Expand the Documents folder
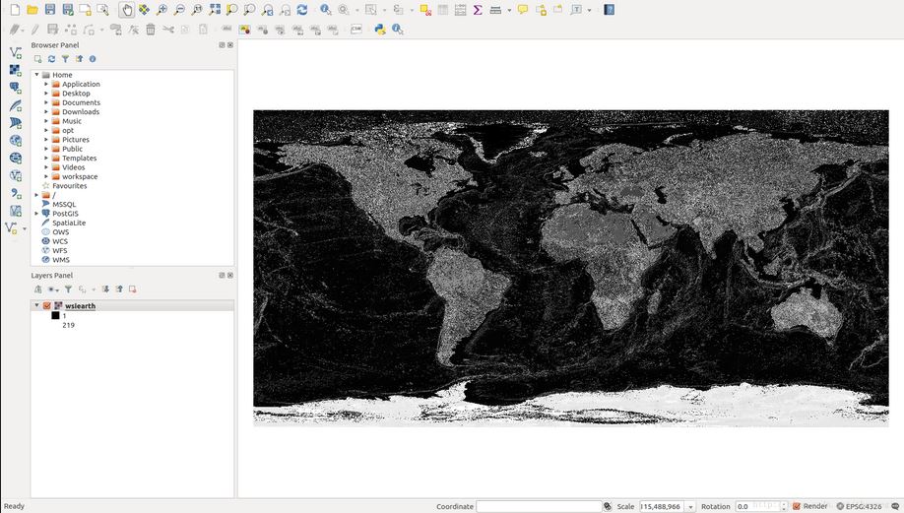The width and height of the screenshot is (904, 513). [46, 102]
